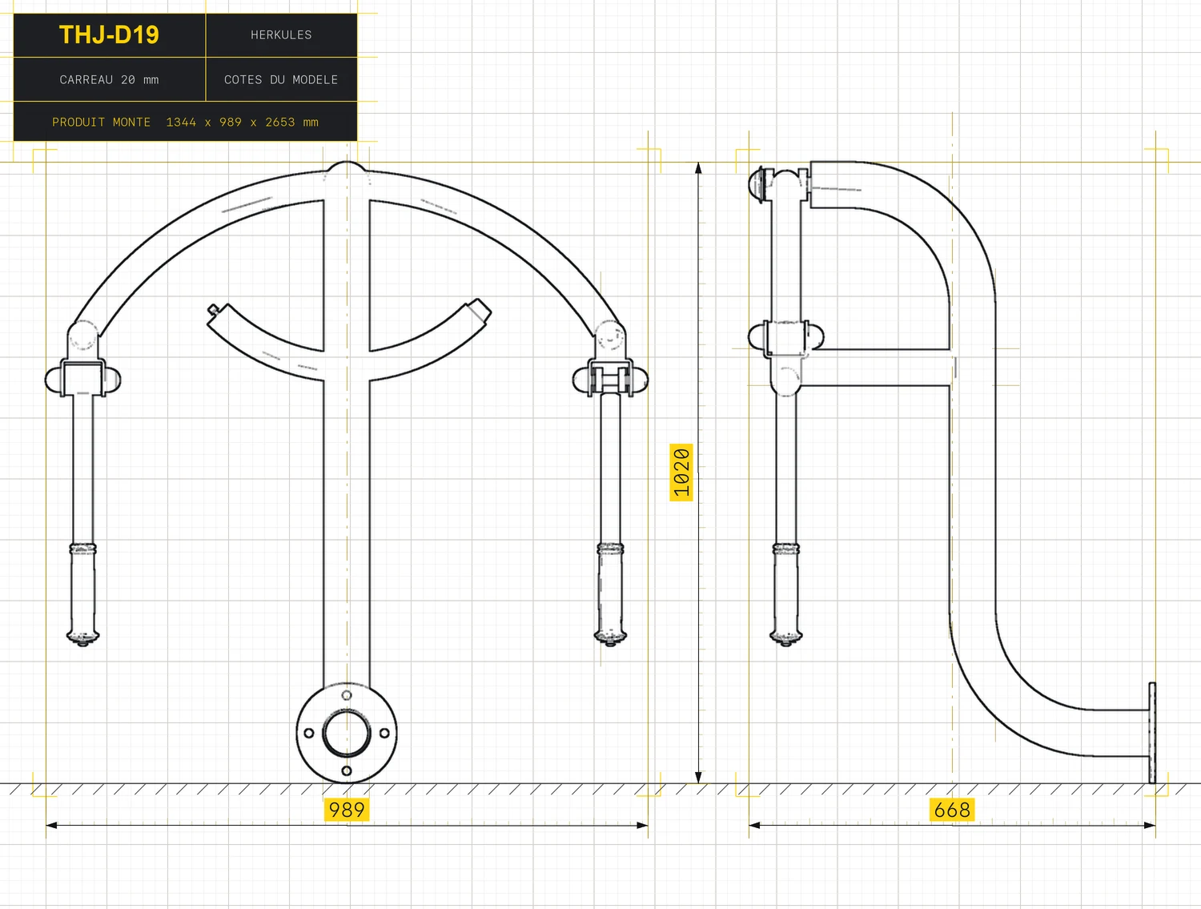Select the "COTES DU MODELE" label

point(281,80)
